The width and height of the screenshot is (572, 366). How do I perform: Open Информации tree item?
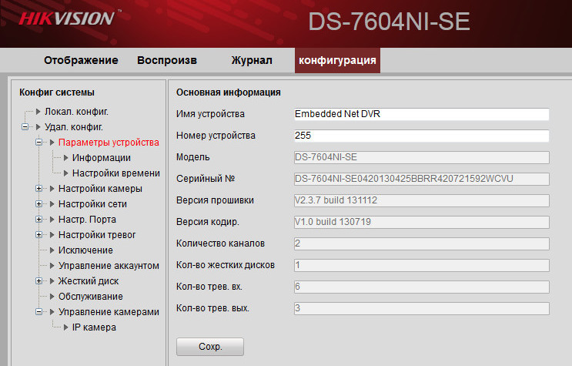(102, 158)
